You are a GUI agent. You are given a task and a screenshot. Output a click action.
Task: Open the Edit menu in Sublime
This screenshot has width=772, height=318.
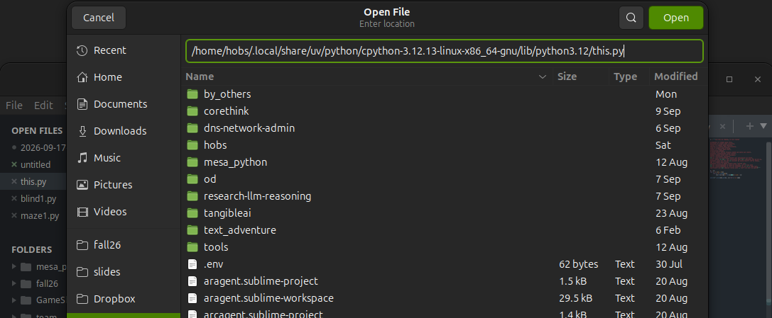point(43,105)
